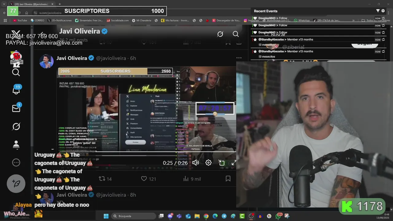
Task: Open the YouTube bookmark
Action: click(x=20, y=20)
